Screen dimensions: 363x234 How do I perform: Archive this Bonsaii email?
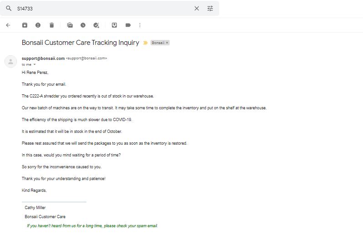pyautogui.click(x=25, y=25)
